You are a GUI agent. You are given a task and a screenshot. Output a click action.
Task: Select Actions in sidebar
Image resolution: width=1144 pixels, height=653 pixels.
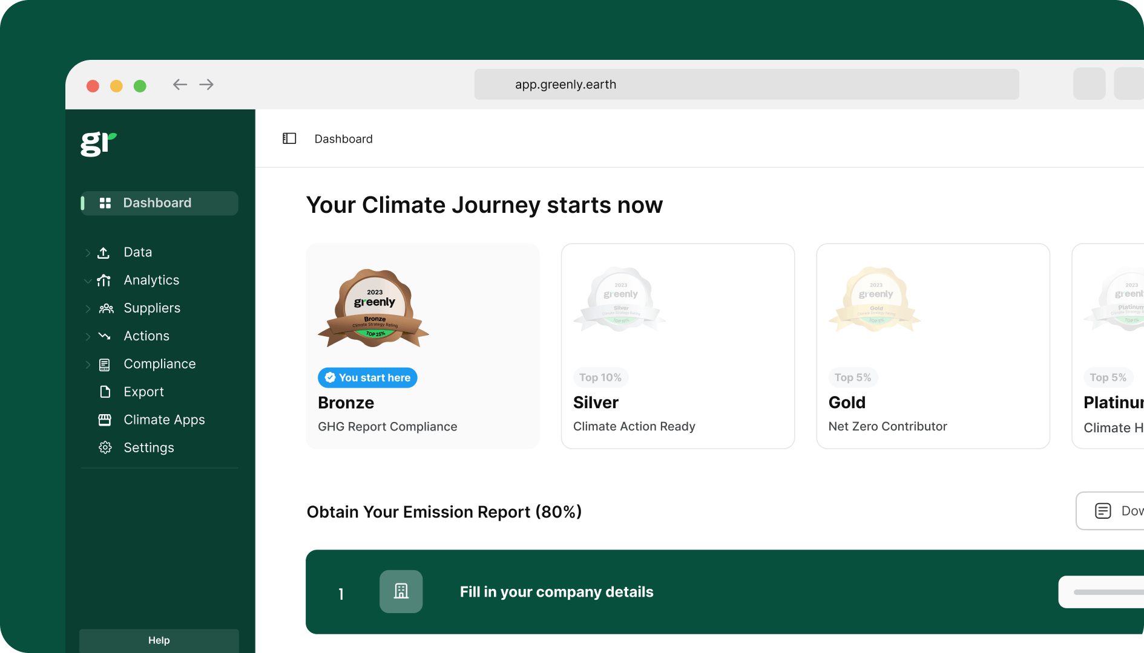click(x=146, y=336)
